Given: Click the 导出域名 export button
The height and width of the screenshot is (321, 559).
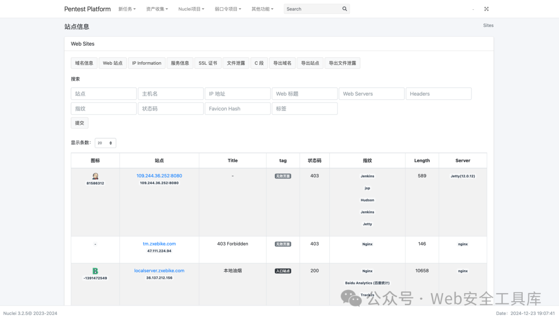Looking at the screenshot, I should click(283, 63).
